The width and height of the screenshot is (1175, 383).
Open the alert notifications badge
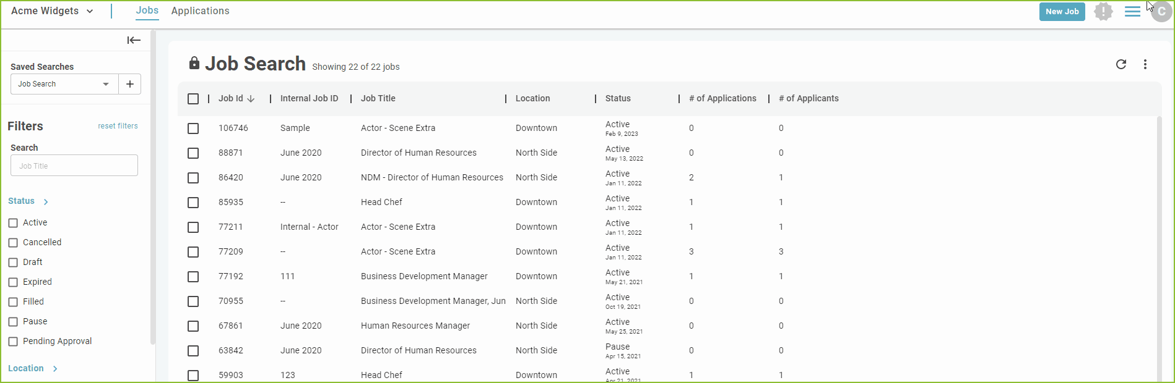pyautogui.click(x=1103, y=11)
